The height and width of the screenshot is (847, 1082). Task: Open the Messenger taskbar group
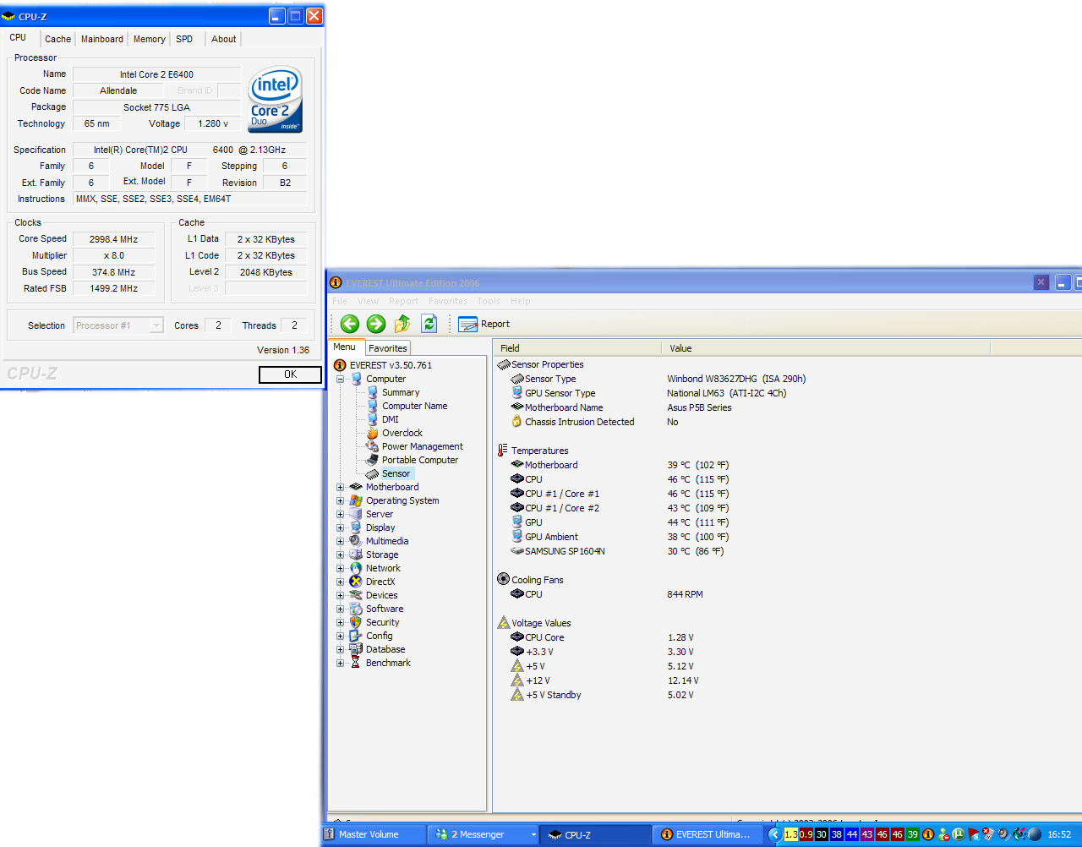484,834
